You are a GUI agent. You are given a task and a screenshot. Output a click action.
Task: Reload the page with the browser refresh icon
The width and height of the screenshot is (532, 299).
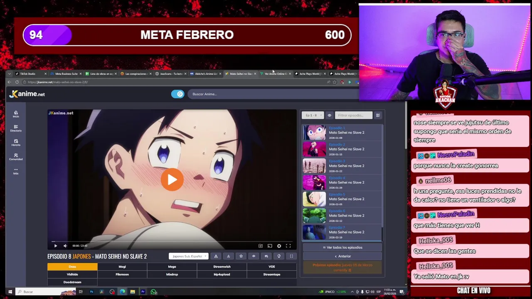(17, 82)
